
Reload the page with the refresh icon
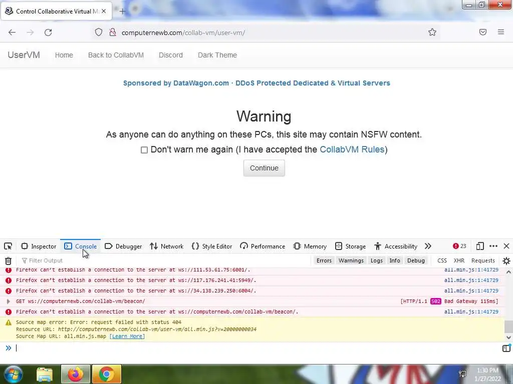pyautogui.click(x=48, y=32)
